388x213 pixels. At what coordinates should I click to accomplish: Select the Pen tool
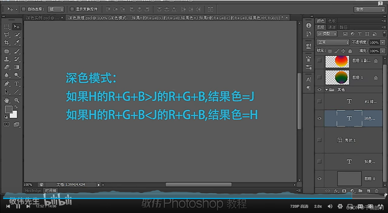6,83
